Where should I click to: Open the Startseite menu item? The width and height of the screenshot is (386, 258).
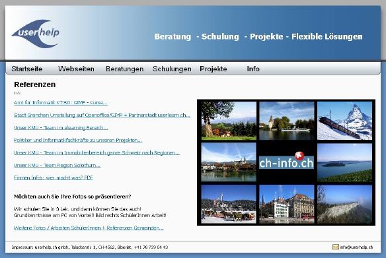pos(27,69)
